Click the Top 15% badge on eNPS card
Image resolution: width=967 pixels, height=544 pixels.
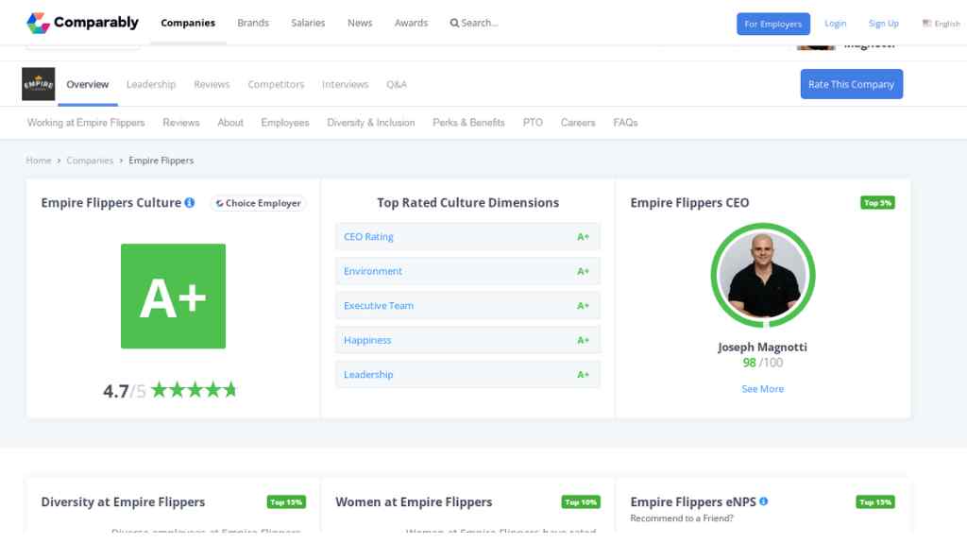coord(875,502)
